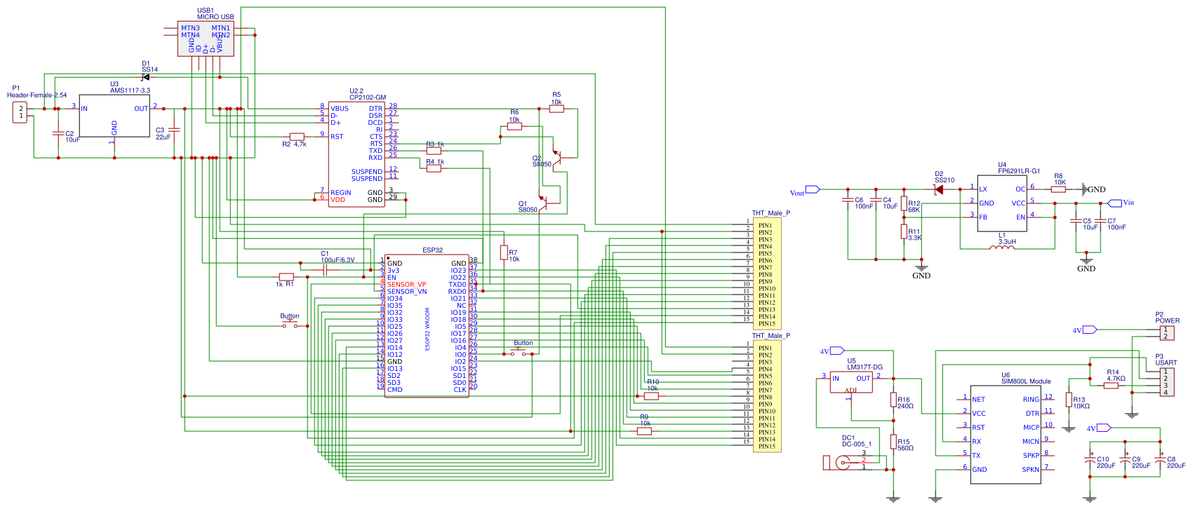Select the ESP32 WROOM module body
Image resolution: width=1193 pixels, height=509 pixels.
point(427,326)
